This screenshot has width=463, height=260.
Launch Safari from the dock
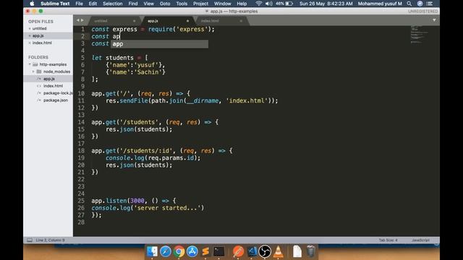point(166,251)
